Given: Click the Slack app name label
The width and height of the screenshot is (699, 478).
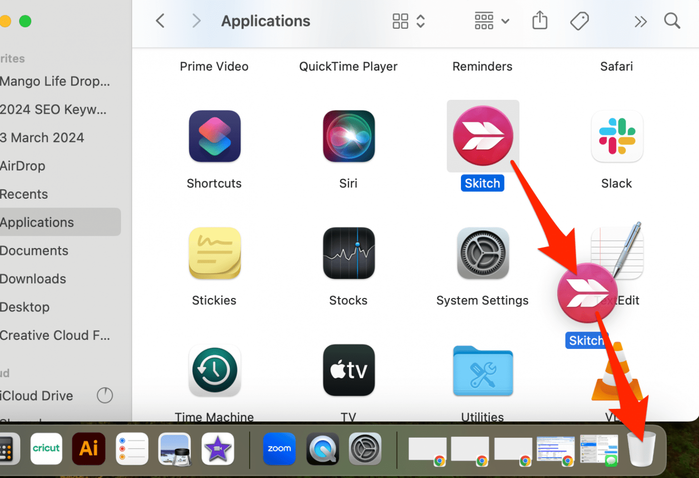Looking at the screenshot, I should (616, 183).
